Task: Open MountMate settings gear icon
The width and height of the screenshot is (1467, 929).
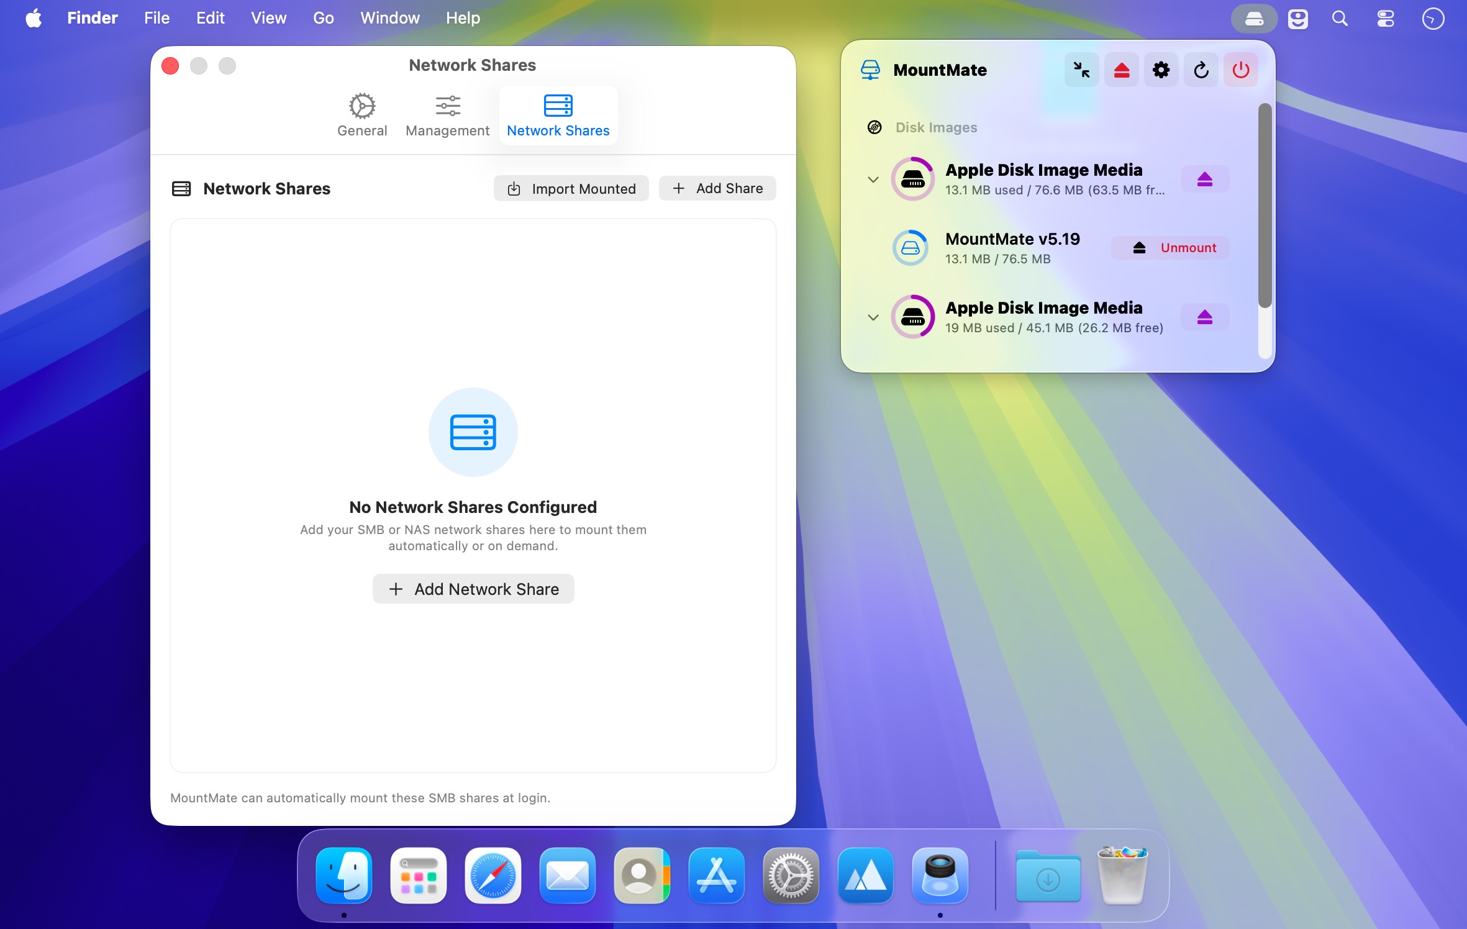Action: point(1161,70)
